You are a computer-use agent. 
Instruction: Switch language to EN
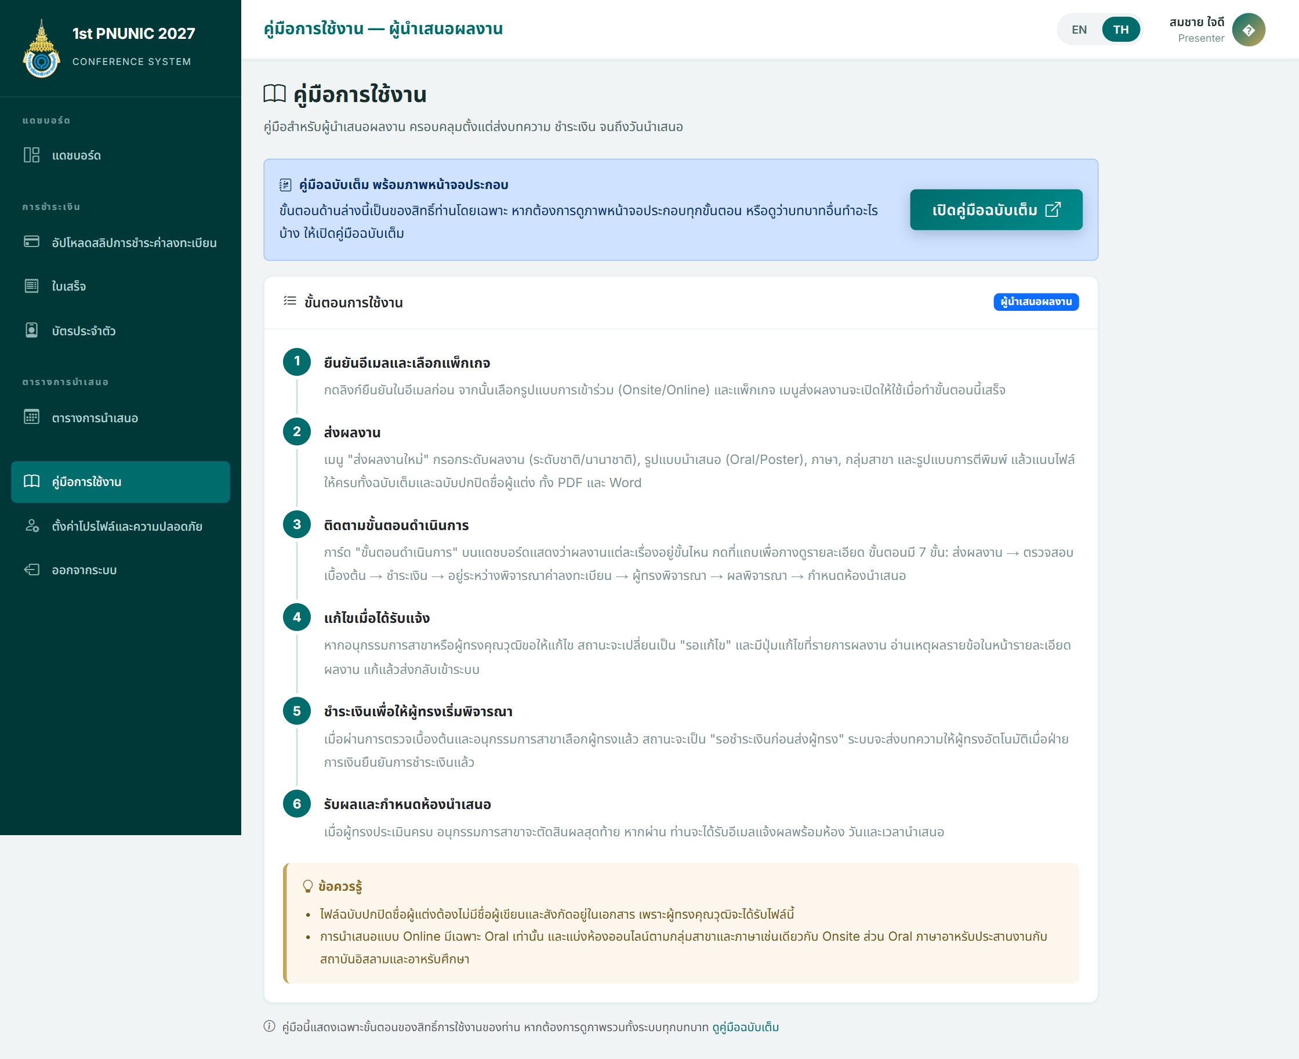tap(1079, 29)
